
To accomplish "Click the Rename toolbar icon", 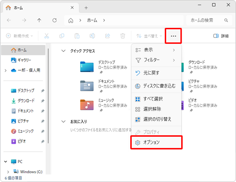I will pos(92,36).
